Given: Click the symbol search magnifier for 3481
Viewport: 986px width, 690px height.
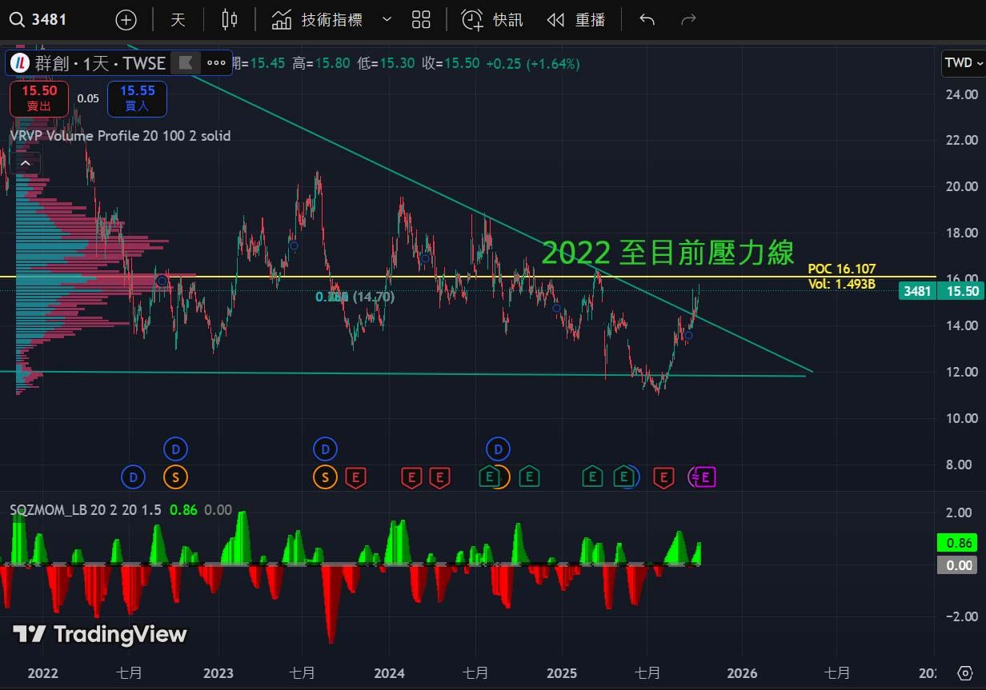Looking at the screenshot, I should coord(17,20).
